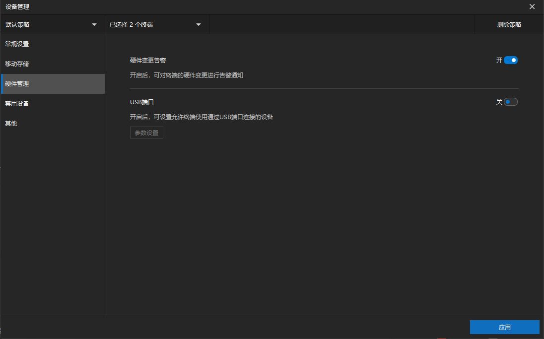Apply changes with the 应用 button
Screen dimensions: 544x339
point(504,327)
